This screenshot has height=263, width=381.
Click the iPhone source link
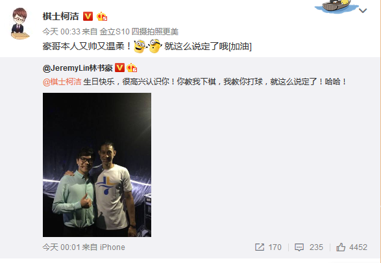click(x=112, y=247)
